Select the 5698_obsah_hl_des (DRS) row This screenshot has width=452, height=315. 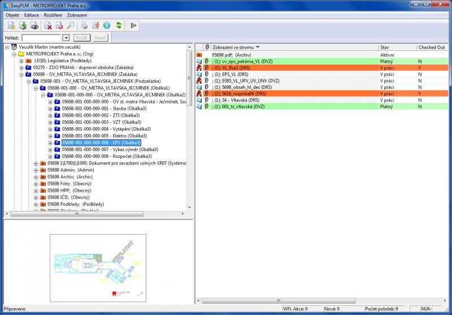[x=322, y=87]
